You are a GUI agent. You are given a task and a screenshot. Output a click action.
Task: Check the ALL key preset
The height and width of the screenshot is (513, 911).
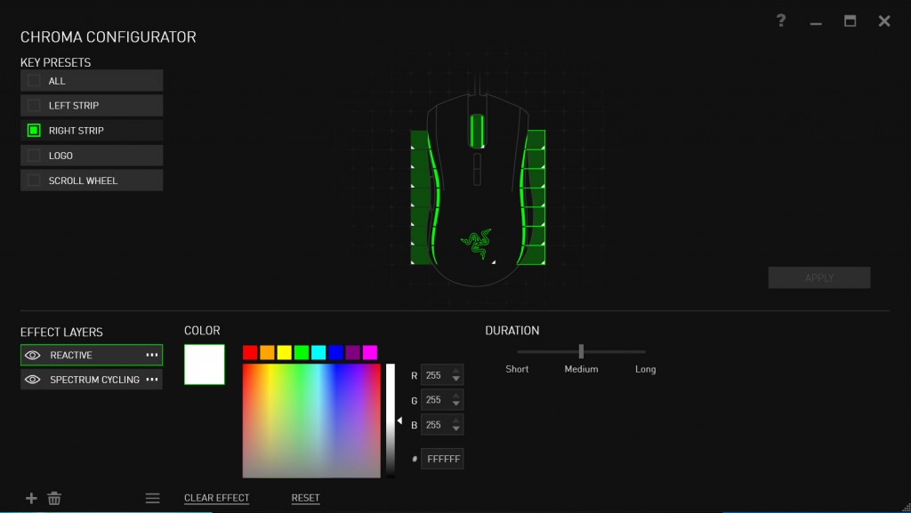click(x=34, y=81)
